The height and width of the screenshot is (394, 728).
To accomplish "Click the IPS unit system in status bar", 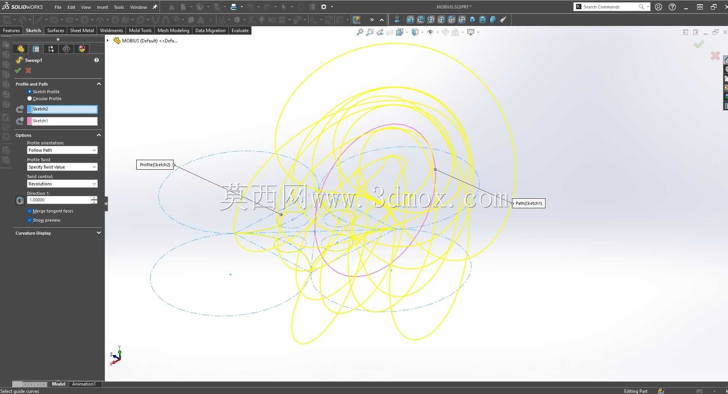I will [699, 391].
